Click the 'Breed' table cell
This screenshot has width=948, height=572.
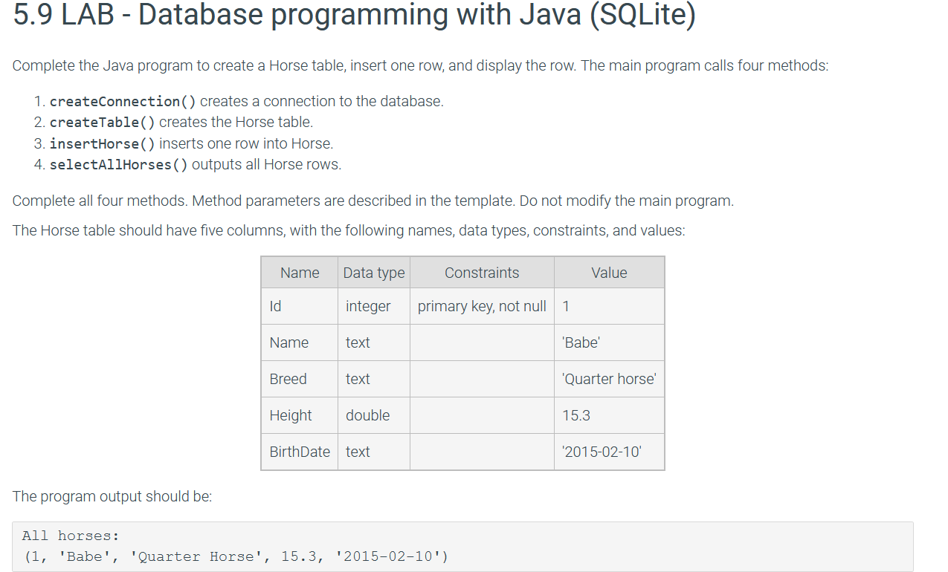tap(300, 379)
